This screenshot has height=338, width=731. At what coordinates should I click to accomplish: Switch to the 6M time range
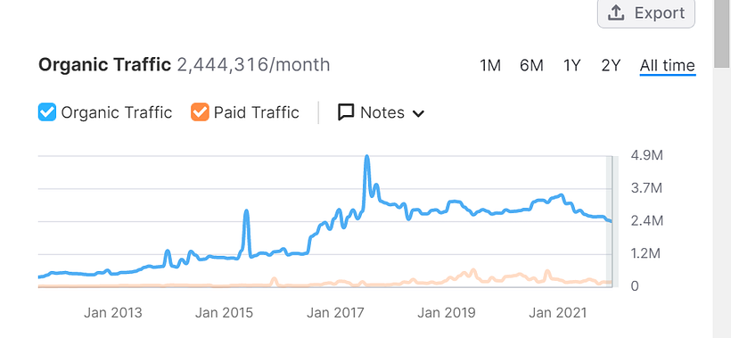[x=531, y=66]
